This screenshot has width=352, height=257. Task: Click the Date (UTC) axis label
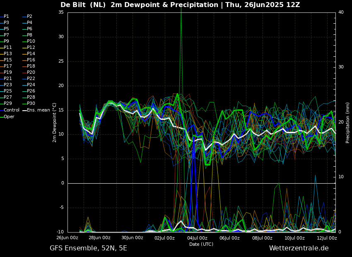pos(201,244)
